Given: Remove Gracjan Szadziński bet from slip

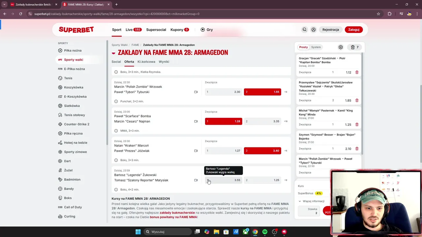Looking at the screenshot, I should tap(357, 72).
